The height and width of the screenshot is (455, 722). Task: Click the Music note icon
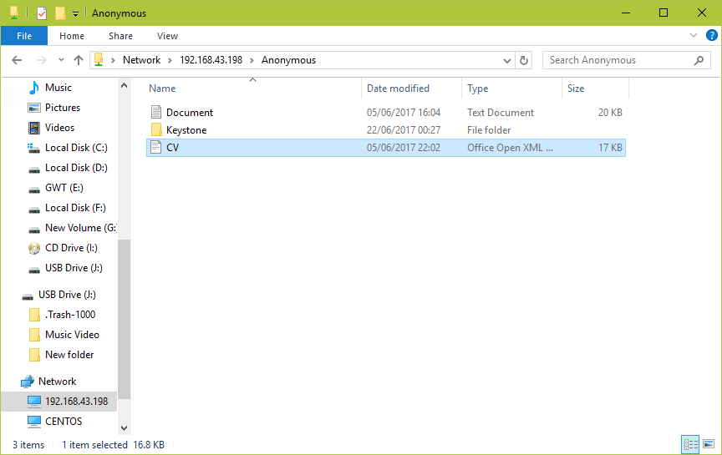tap(34, 88)
